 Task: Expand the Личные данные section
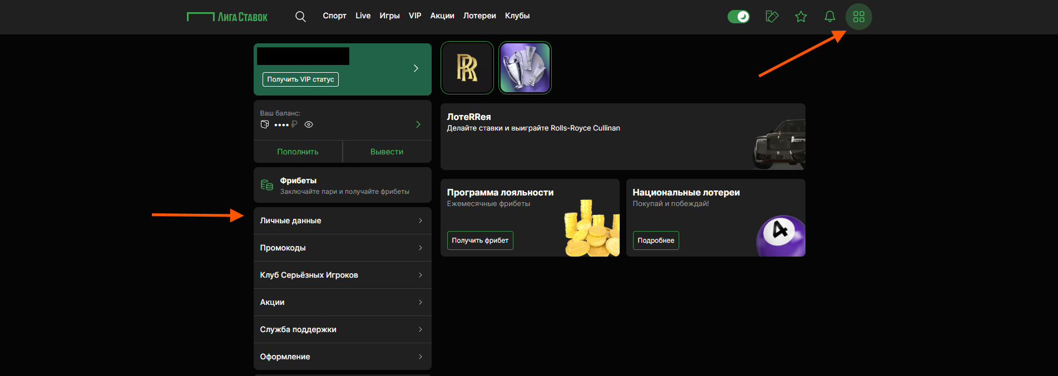point(342,220)
